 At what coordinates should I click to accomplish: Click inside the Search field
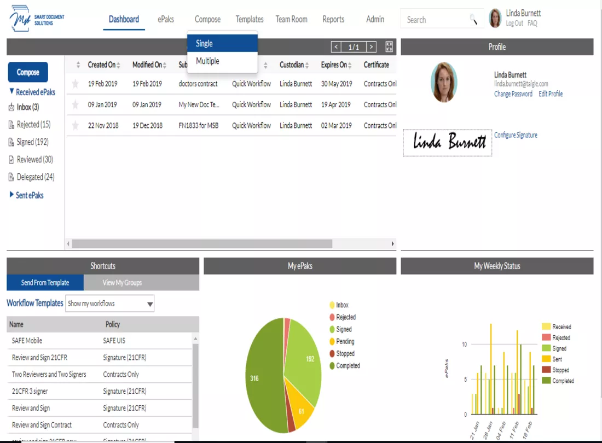[x=437, y=20]
